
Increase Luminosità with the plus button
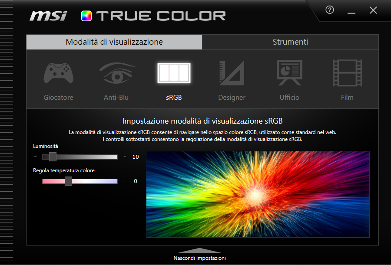(125, 157)
